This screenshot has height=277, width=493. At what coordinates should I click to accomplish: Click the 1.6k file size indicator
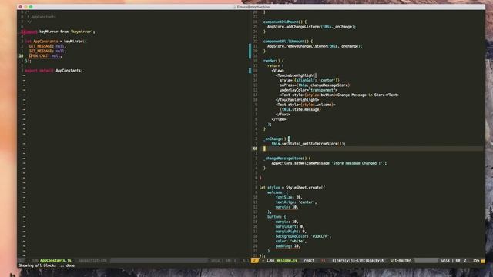(270, 260)
